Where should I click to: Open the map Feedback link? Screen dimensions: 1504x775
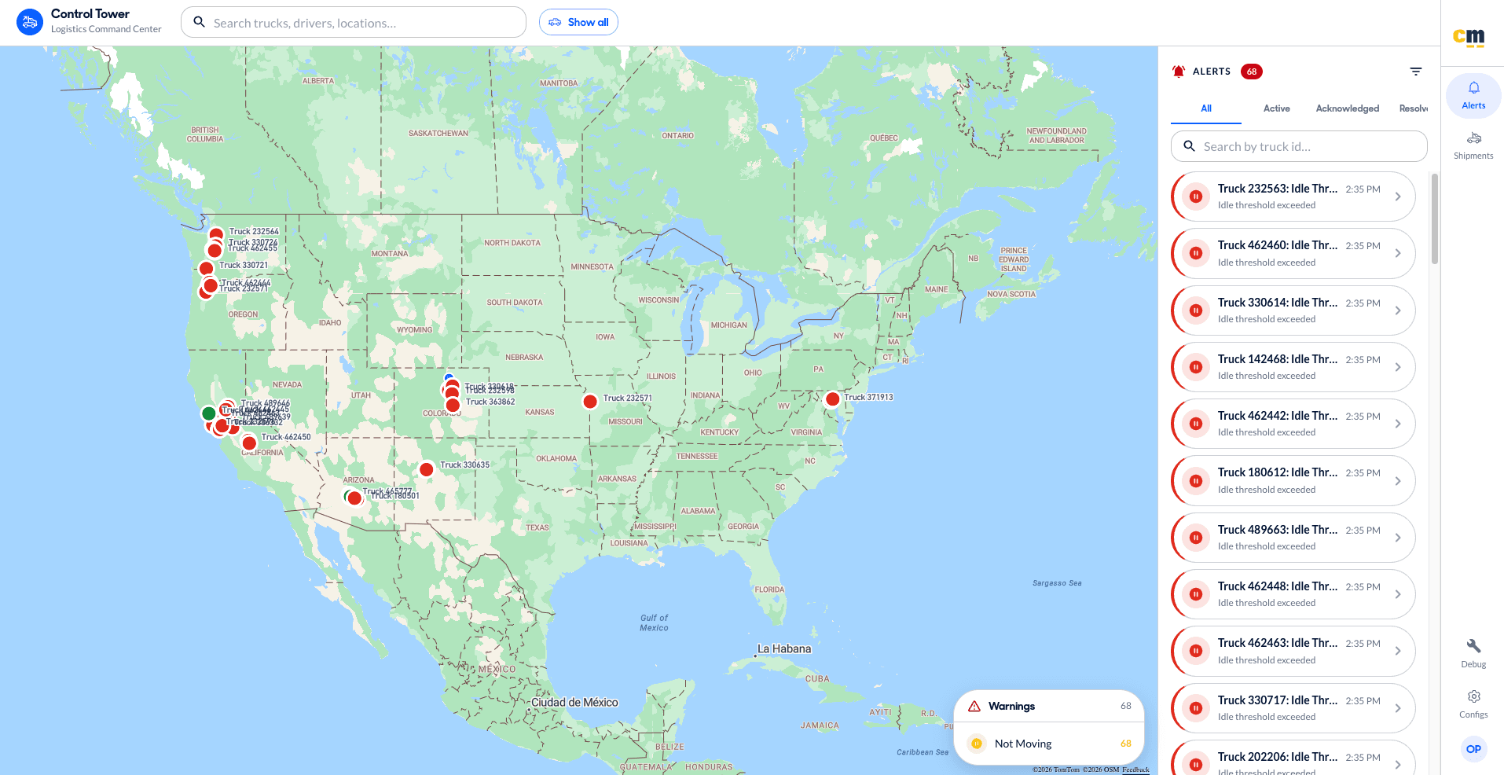(x=1135, y=769)
